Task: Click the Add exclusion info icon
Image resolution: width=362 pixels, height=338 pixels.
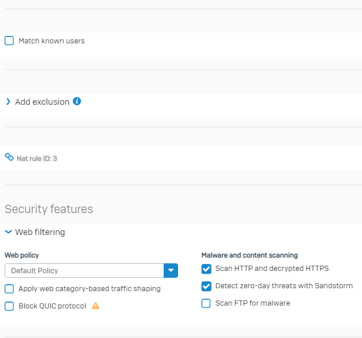Action: tap(77, 101)
